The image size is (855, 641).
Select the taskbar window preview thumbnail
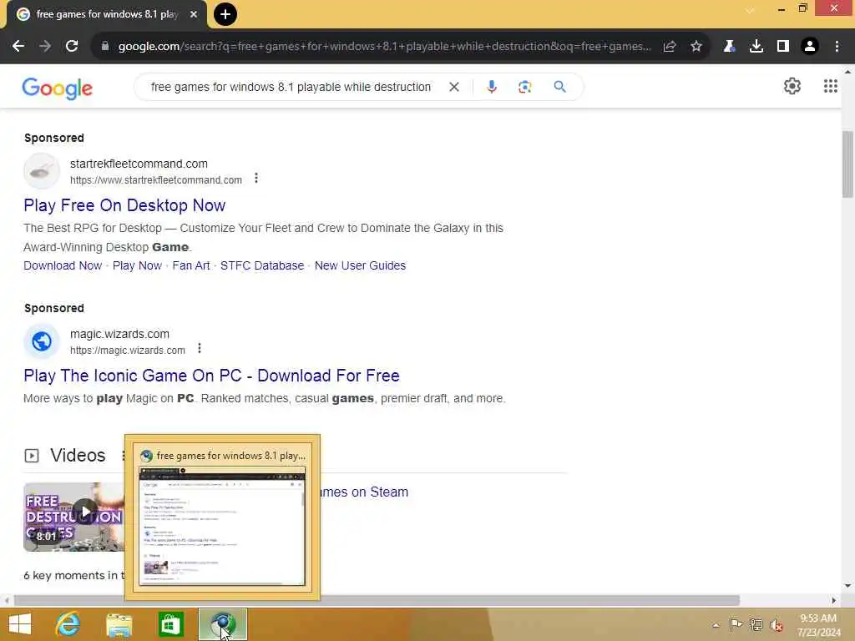[222, 527]
